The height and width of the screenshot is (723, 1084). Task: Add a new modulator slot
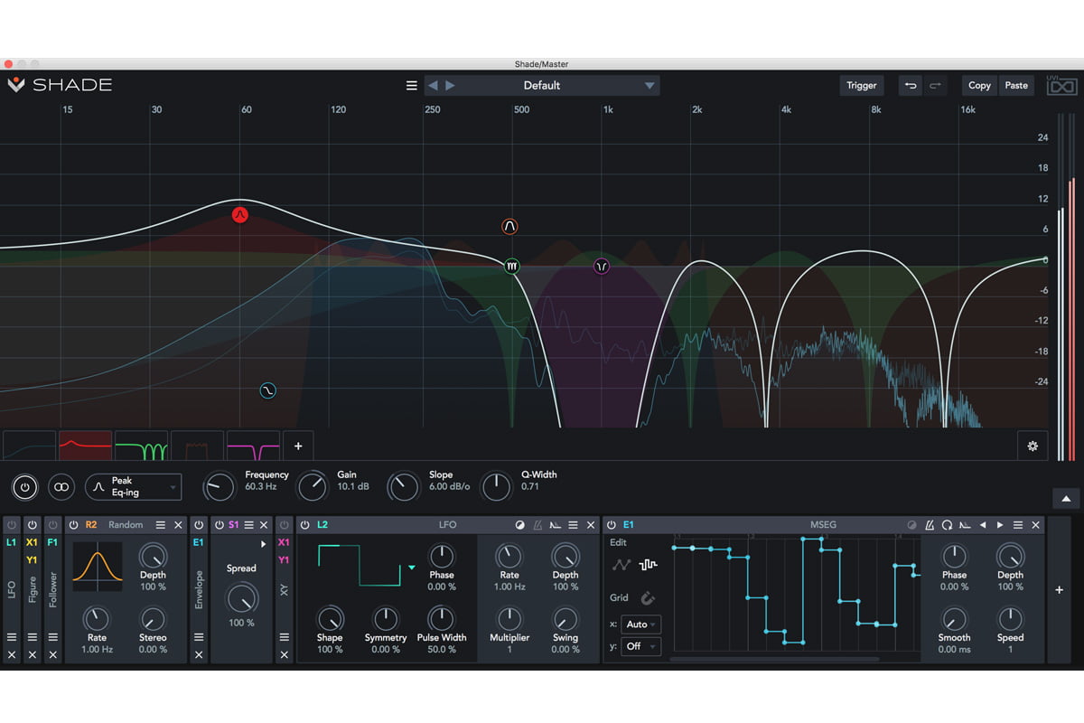[x=1060, y=590]
